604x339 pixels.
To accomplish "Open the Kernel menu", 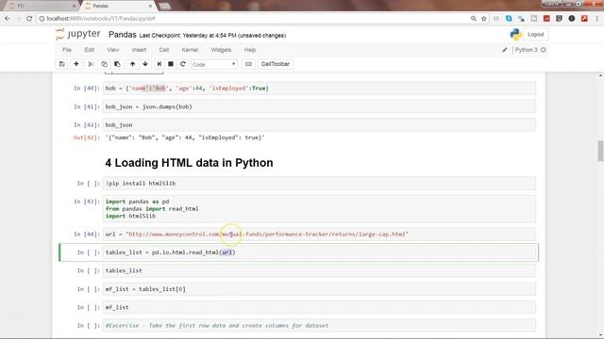I will [x=190, y=50].
